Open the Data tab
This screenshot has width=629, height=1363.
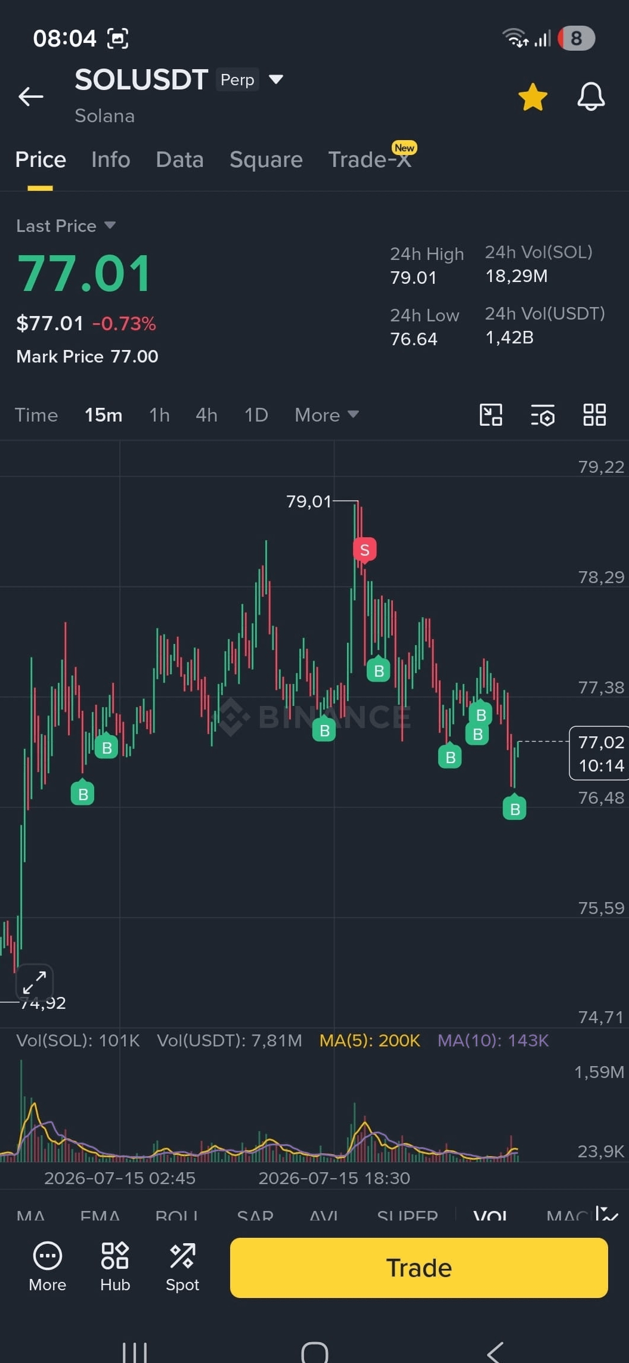[179, 160]
